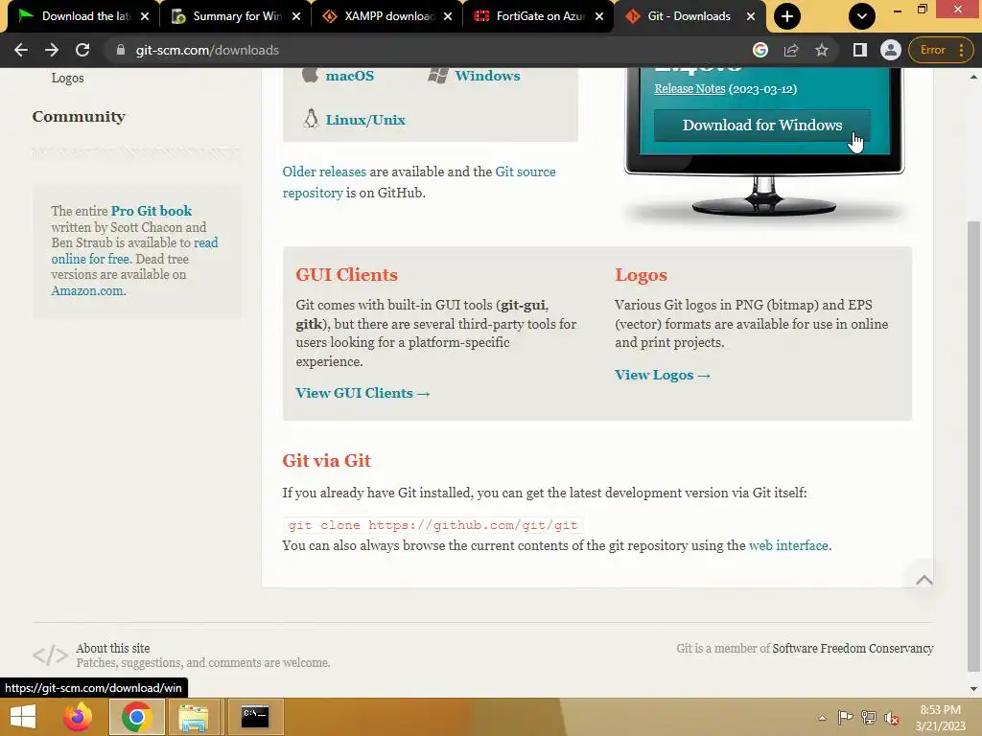
Task: Close the XAMPP download tab
Action: pos(448,16)
